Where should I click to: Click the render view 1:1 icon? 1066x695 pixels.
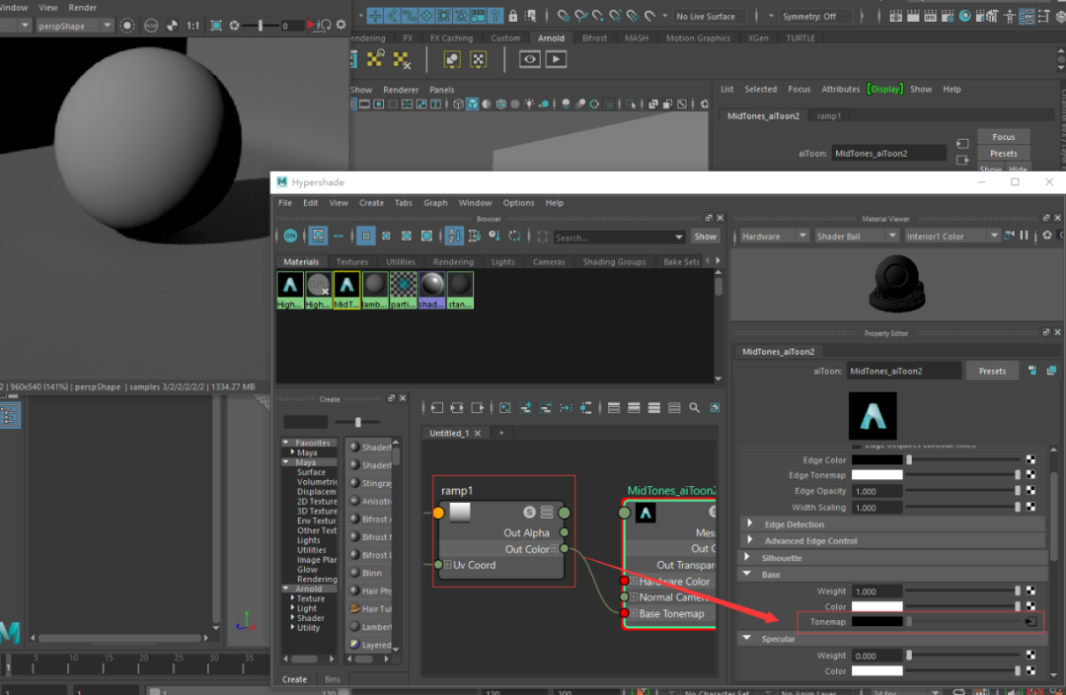pyautogui.click(x=193, y=26)
